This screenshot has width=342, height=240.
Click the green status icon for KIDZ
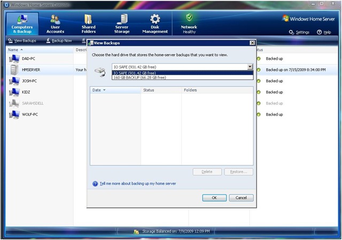259,92
